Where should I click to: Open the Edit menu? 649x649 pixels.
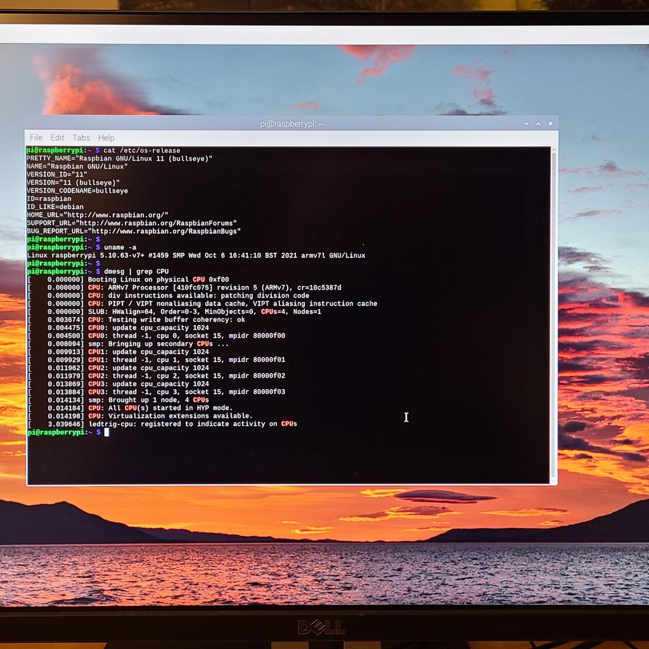(57, 138)
